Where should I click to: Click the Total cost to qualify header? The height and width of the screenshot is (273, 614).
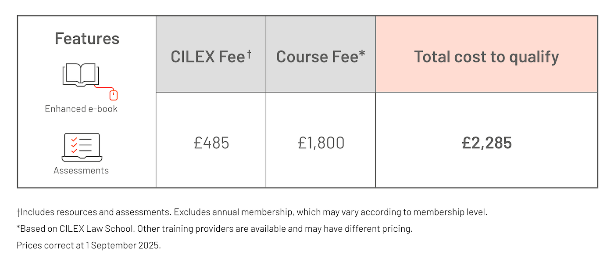[x=486, y=57]
